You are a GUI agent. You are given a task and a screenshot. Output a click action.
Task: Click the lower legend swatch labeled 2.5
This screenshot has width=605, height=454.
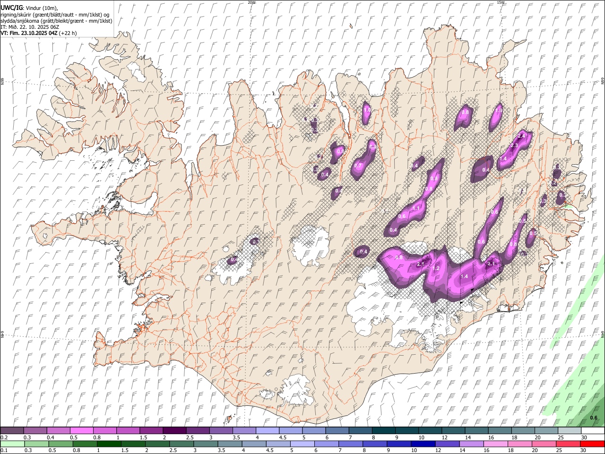pos(181,444)
